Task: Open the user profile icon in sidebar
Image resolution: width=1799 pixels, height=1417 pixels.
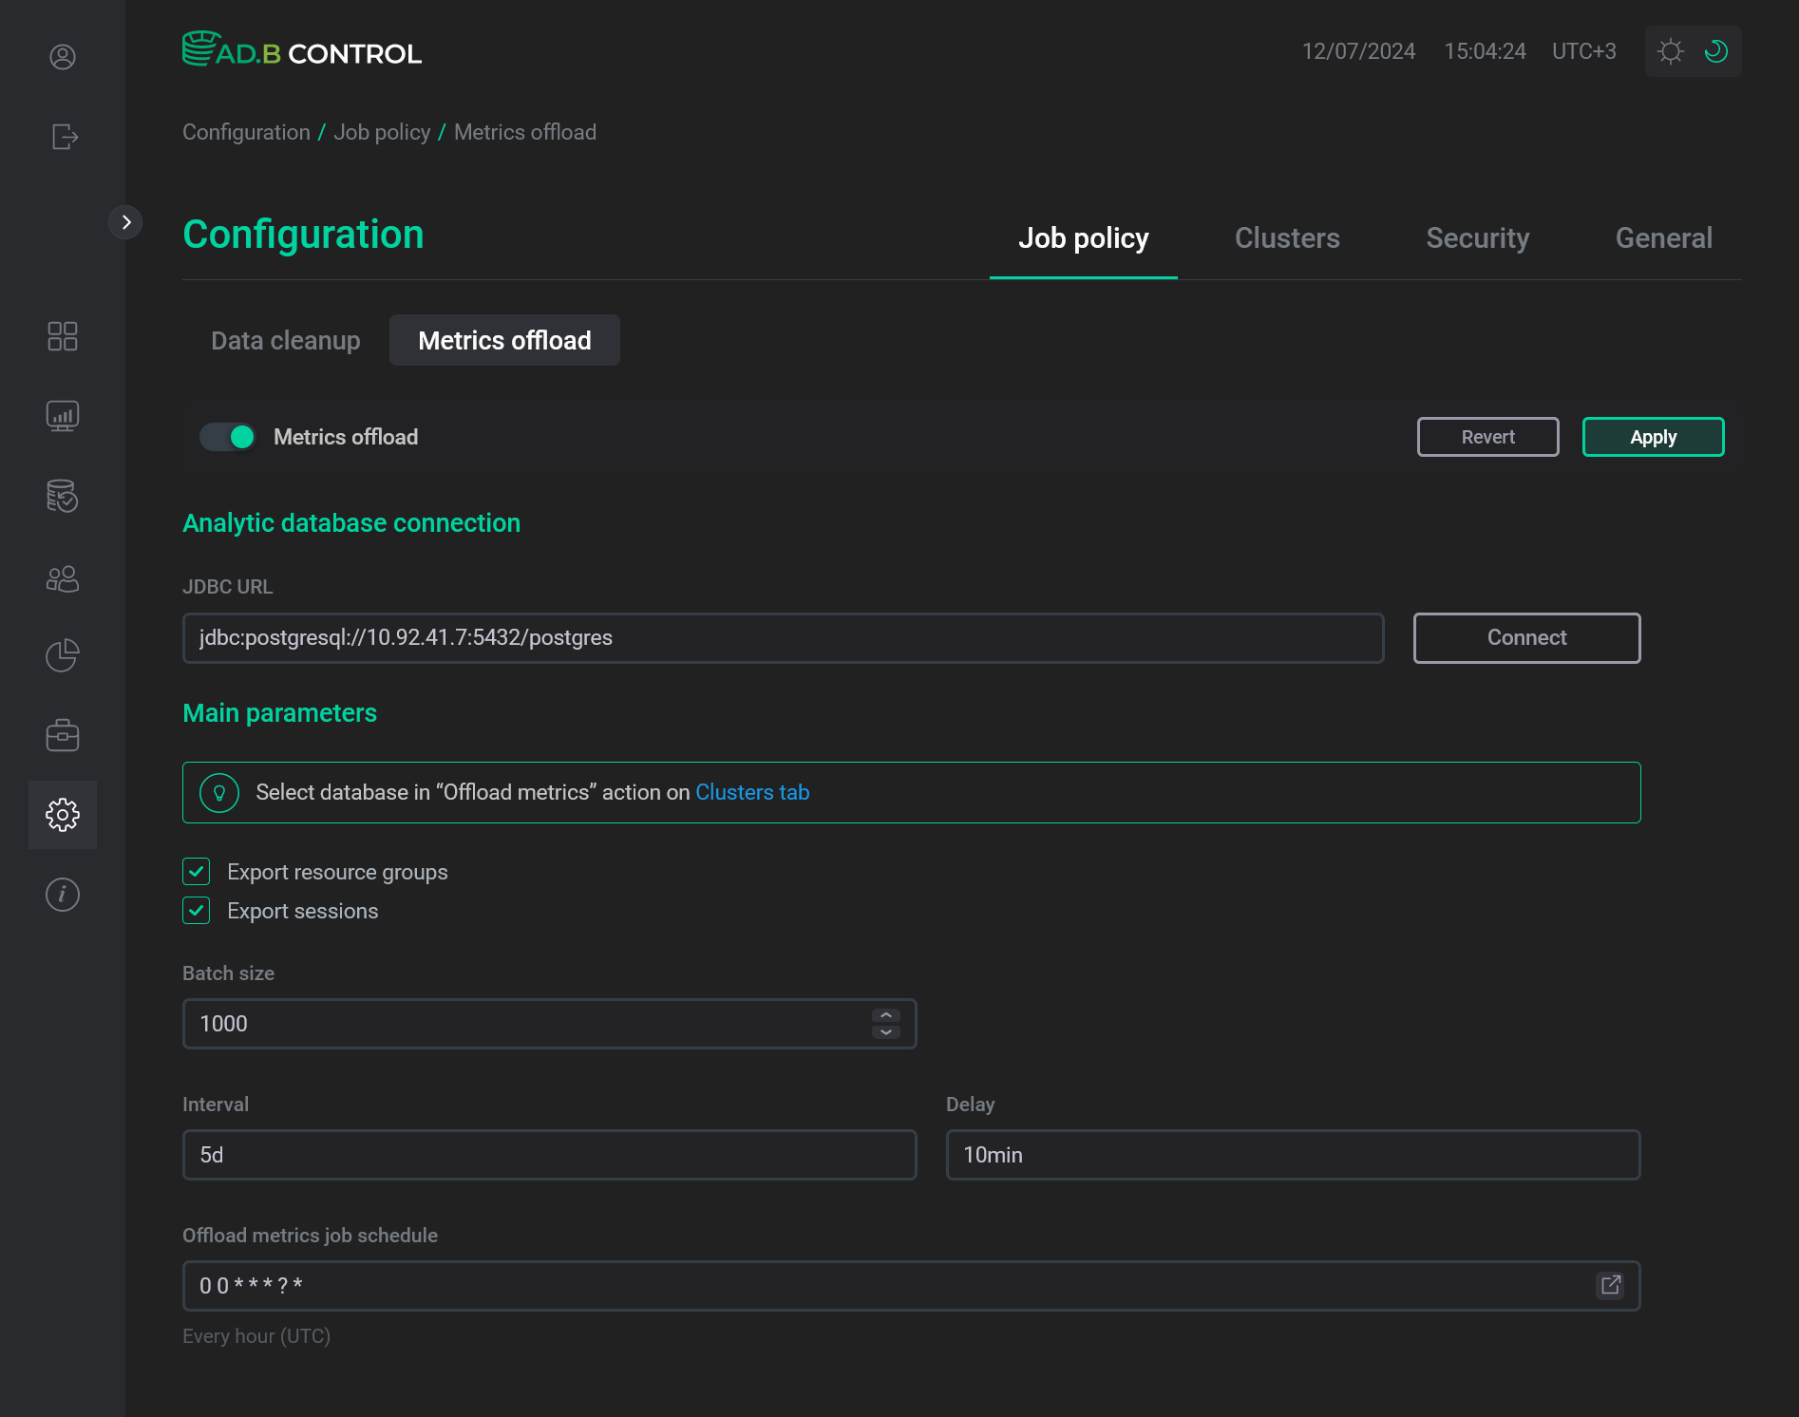Action: tap(63, 57)
